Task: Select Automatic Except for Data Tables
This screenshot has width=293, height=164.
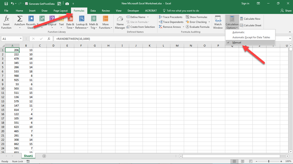Action: (250, 37)
